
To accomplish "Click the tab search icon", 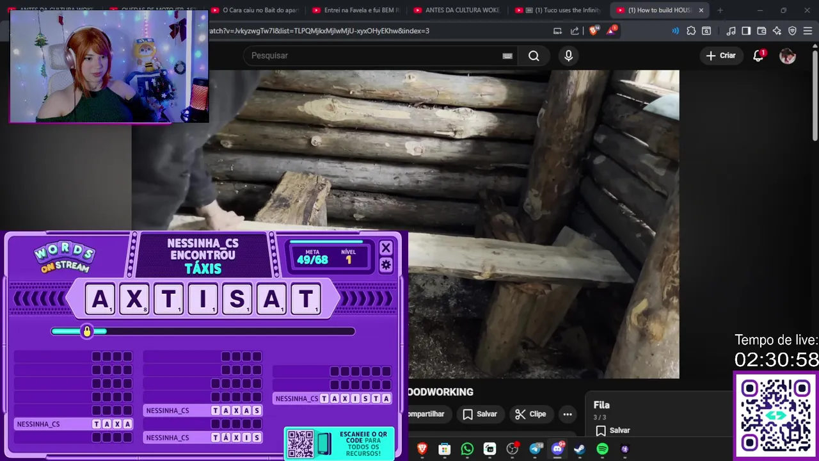I will point(706,31).
